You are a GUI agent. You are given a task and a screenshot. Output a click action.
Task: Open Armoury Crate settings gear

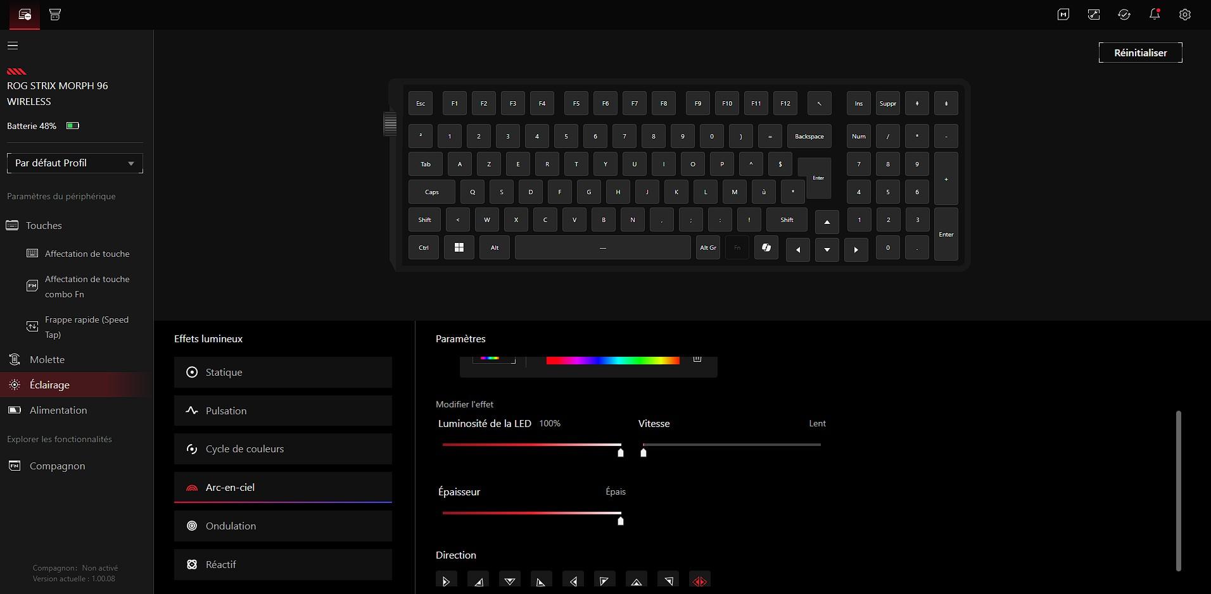(1185, 14)
